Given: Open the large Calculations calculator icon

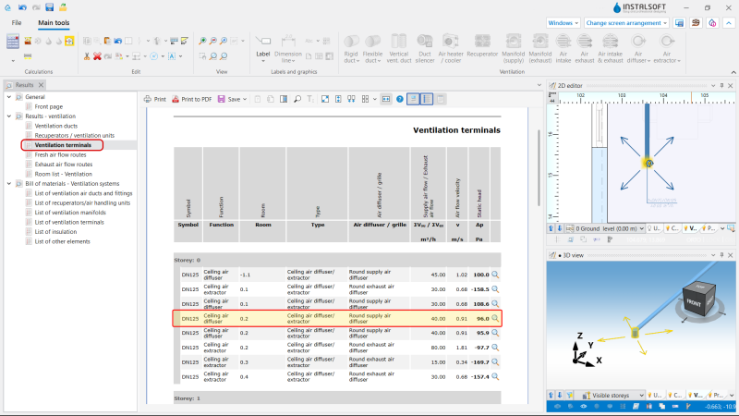Looking at the screenshot, I should click(13, 42).
